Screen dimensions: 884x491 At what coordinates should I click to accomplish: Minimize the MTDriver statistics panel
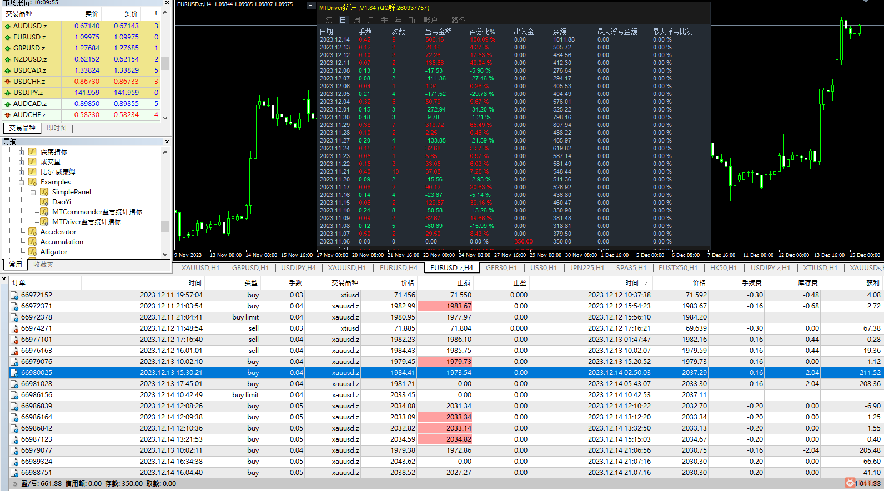pyautogui.click(x=310, y=5)
